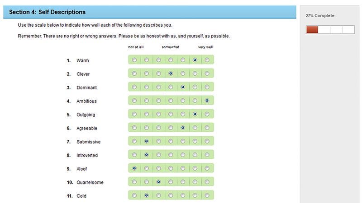Choose the seventh radio option for Agreeable
Image resolution: width=362 pixels, height=203 pixels.
207,128
